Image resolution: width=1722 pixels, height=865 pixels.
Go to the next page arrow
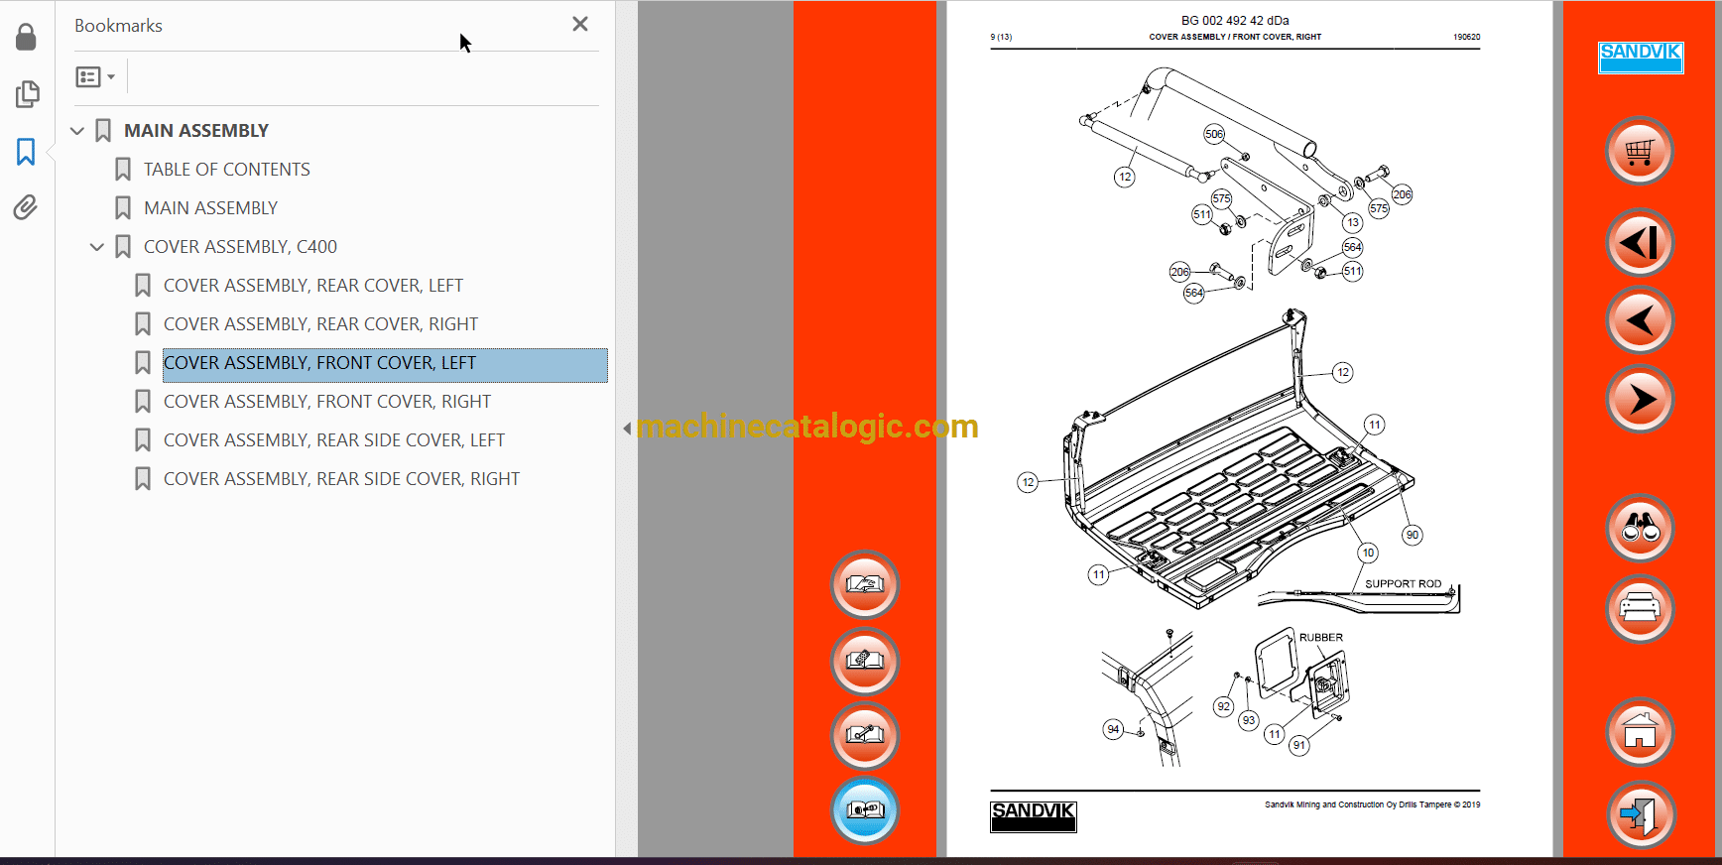pyautogui.click(x=1640, y=399)
